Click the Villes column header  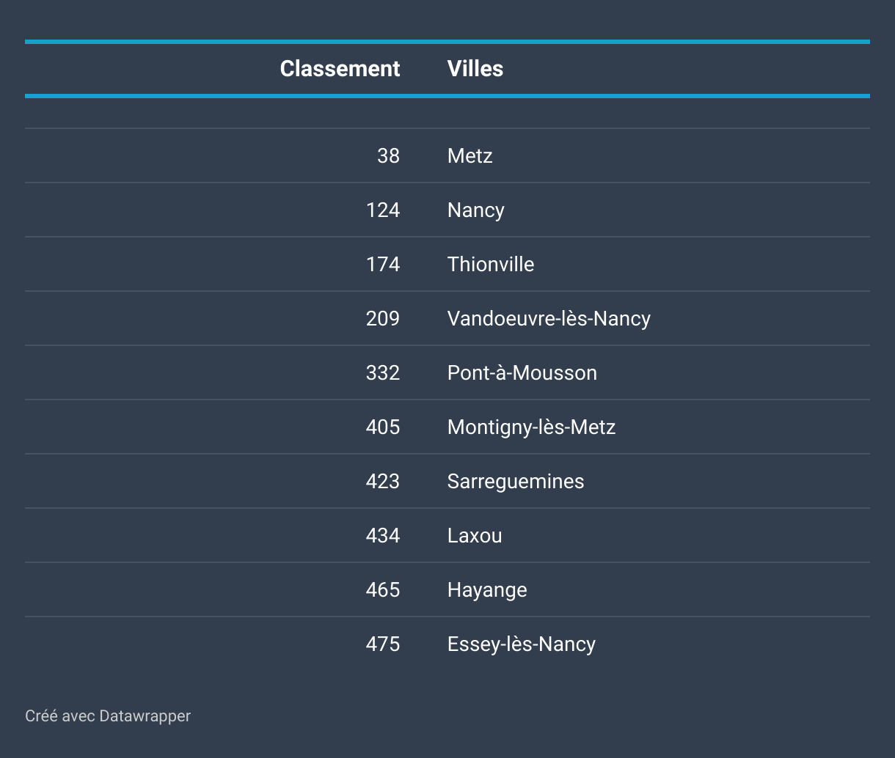(475, 69)
